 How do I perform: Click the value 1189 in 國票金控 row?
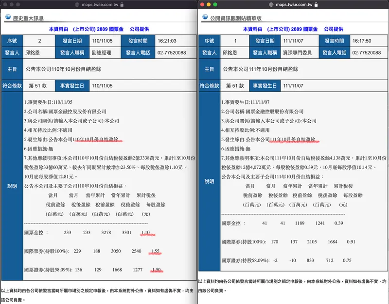pos(300,223)
